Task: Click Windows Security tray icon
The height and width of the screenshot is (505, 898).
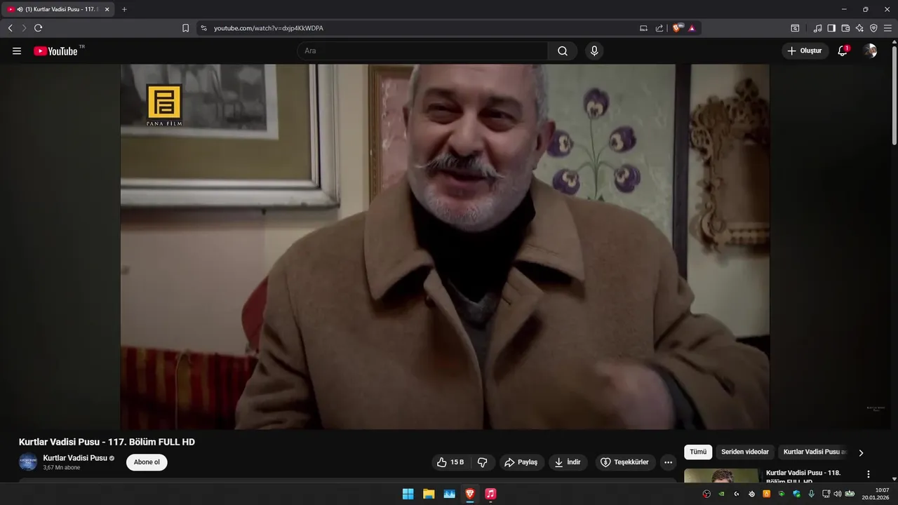Action: (796, 494)
